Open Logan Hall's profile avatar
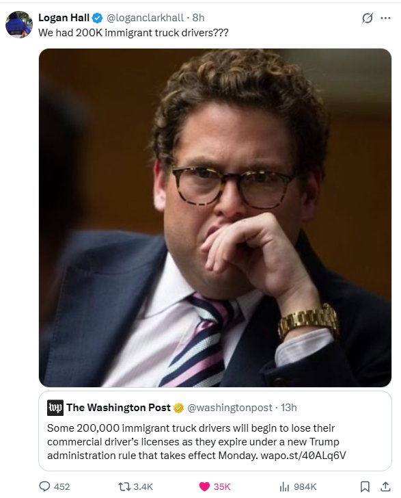The height and width of the screenshot is (498, 401). (19, 25)
